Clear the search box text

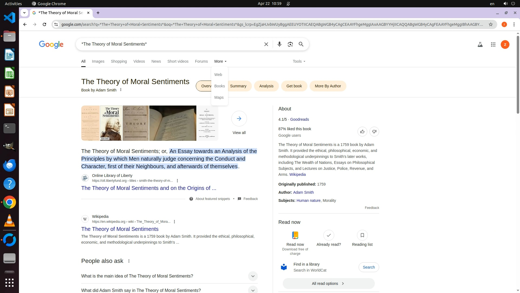point(266,44)
